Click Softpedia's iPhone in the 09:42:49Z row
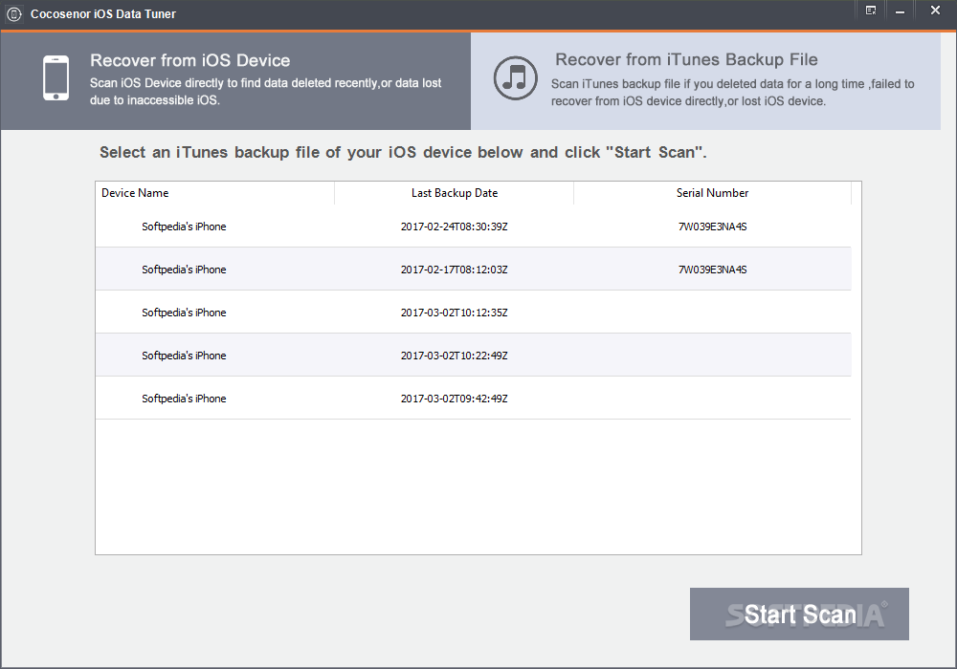957x669 pixels. click(x=184, y=399)
